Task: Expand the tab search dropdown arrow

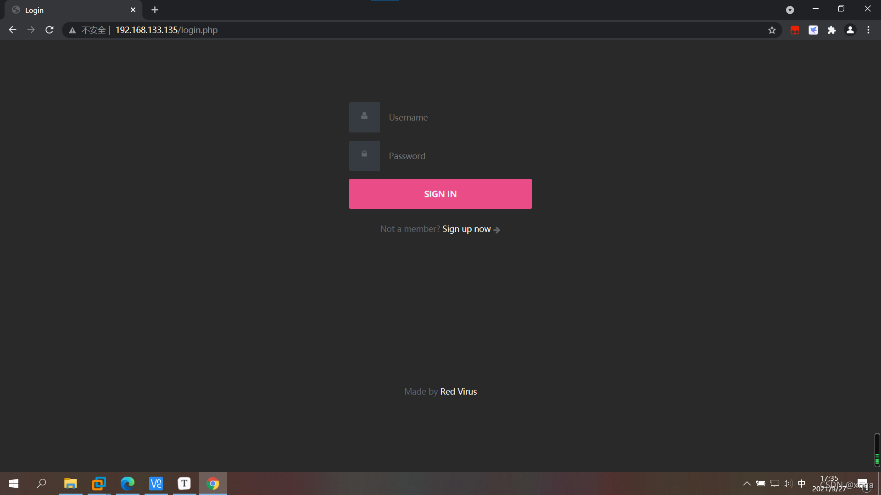Action: point(790,10)
